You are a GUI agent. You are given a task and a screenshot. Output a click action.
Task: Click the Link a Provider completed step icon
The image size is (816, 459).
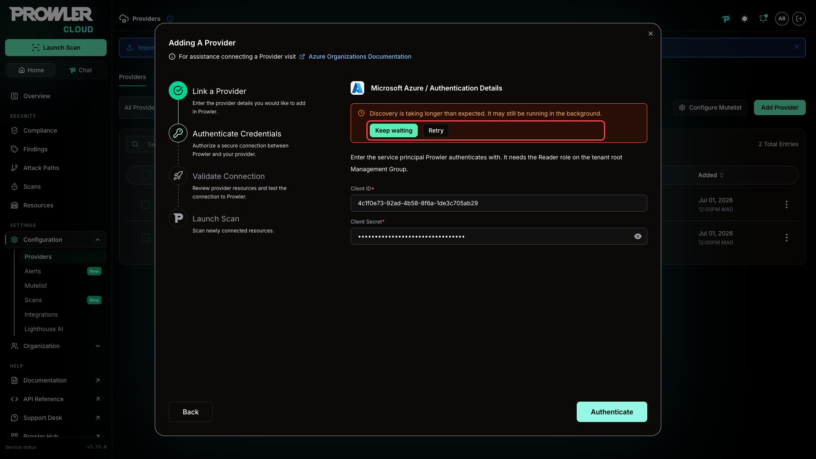coord(178,91)
